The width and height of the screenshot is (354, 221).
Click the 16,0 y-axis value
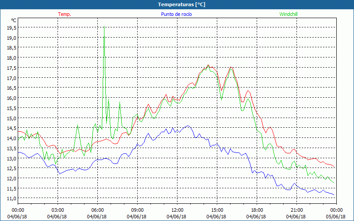(12, 98)
